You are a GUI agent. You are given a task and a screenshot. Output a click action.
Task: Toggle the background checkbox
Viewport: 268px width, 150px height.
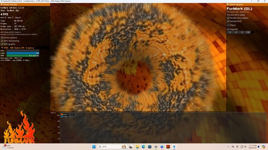coord(228,21)
